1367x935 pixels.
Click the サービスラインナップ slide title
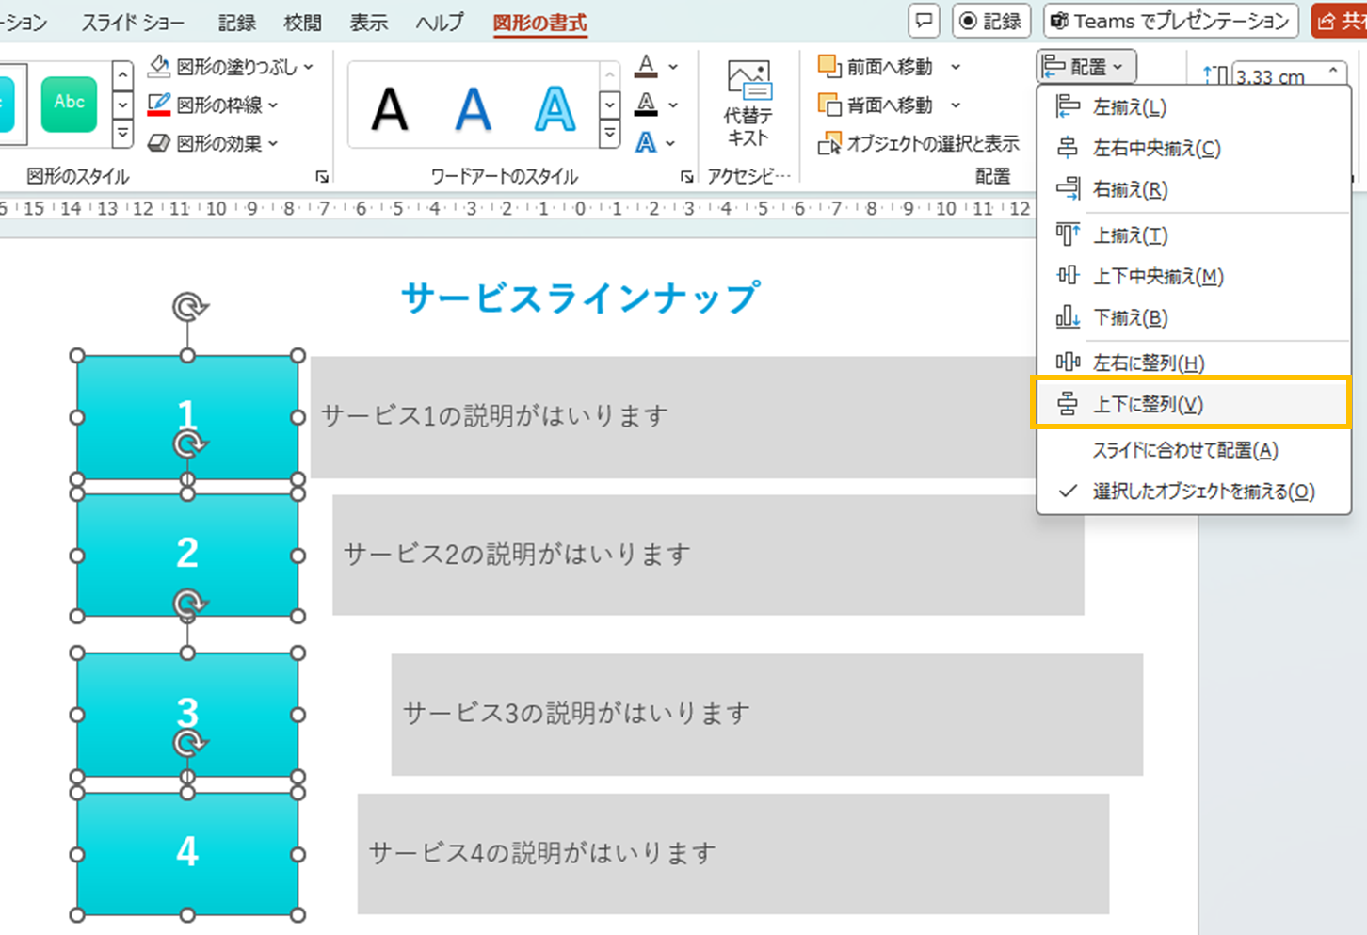580,298
